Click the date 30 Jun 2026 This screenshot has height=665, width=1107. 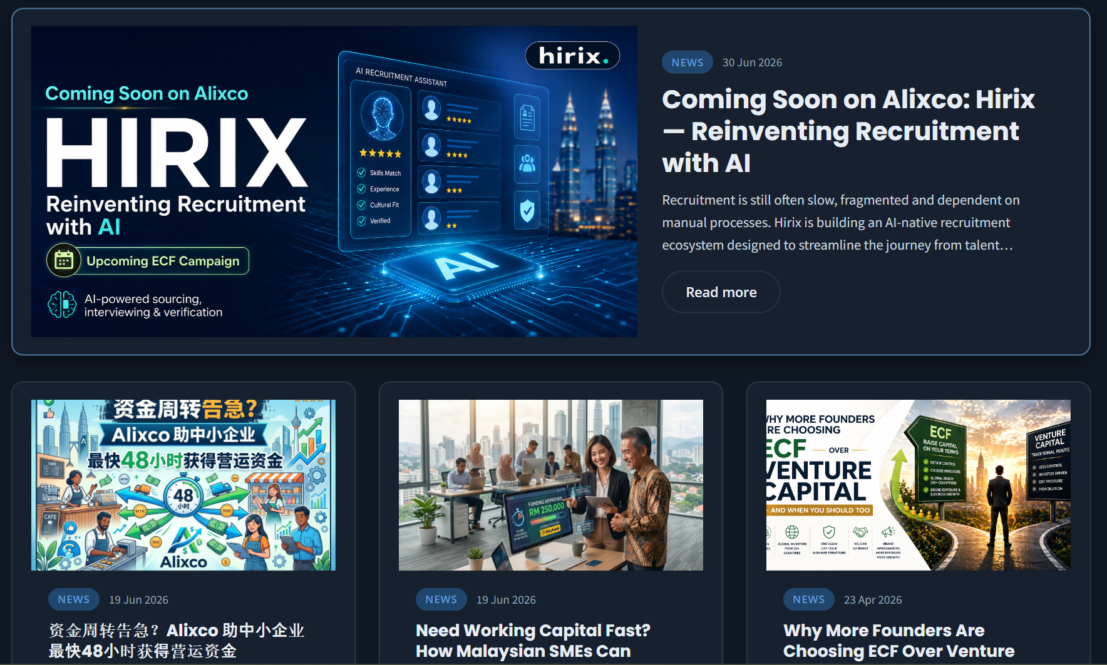[752, 63]
